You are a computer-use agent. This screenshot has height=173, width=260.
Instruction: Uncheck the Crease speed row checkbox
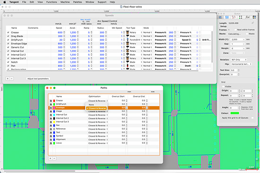8,33
